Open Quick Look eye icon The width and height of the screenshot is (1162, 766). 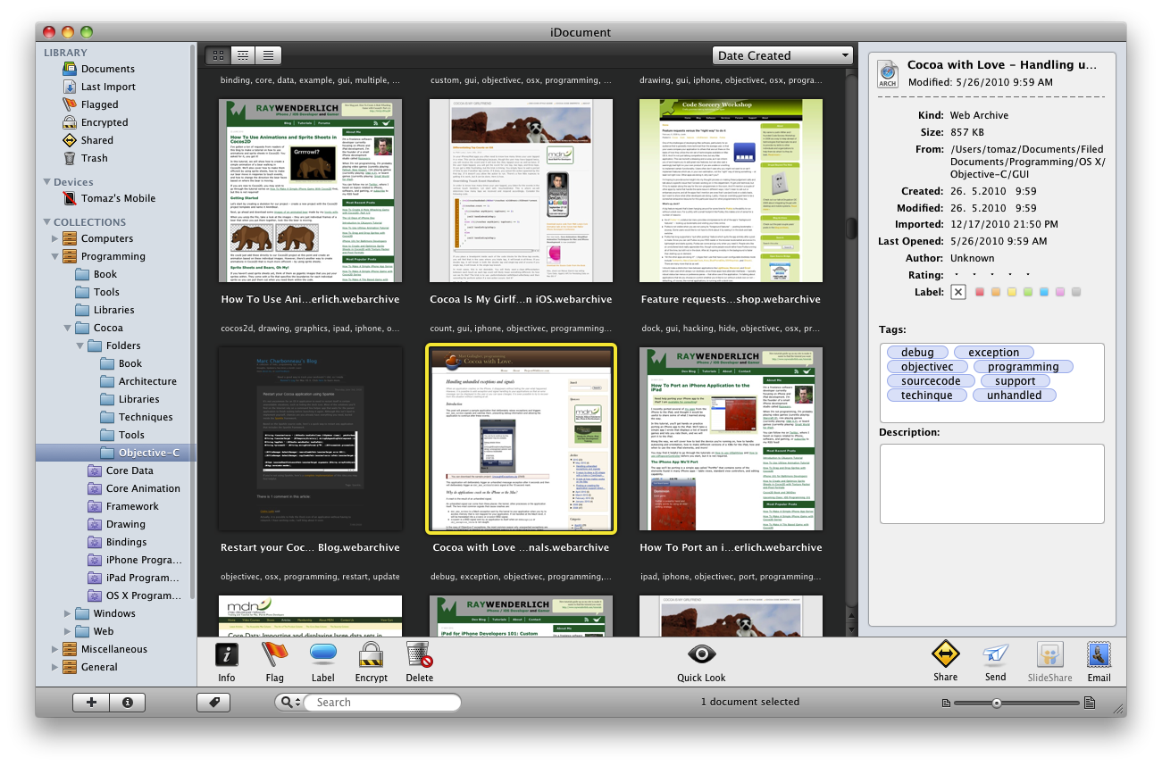(x=701, y=655)
